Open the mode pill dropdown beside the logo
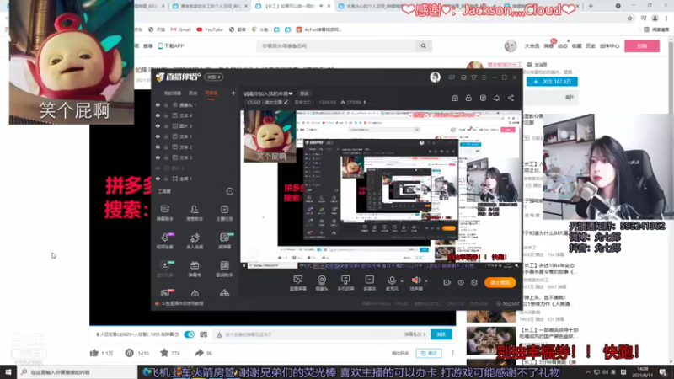 coord(214,77)
